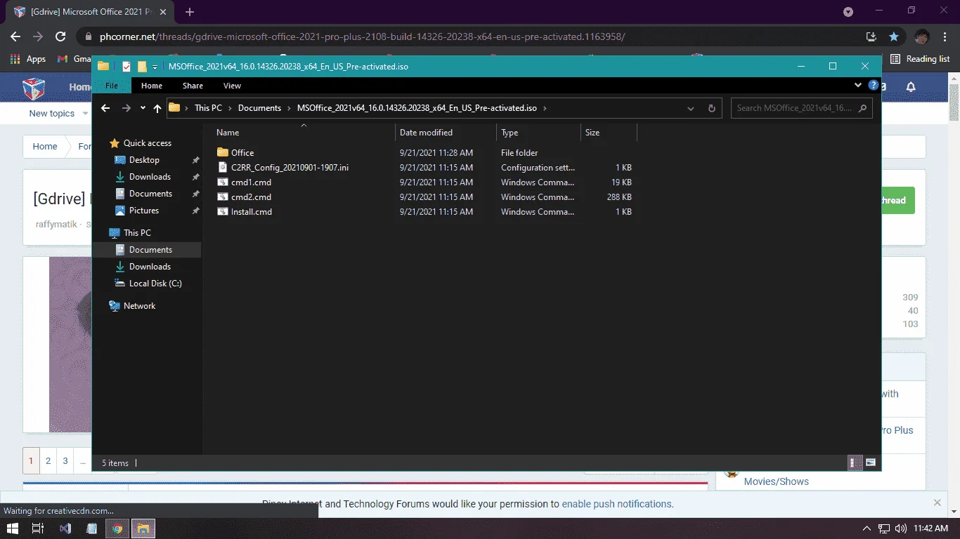Click the Search MSOffice field in Explorer
This screenshot has height=539, width=960.
(x=801, y=108)
